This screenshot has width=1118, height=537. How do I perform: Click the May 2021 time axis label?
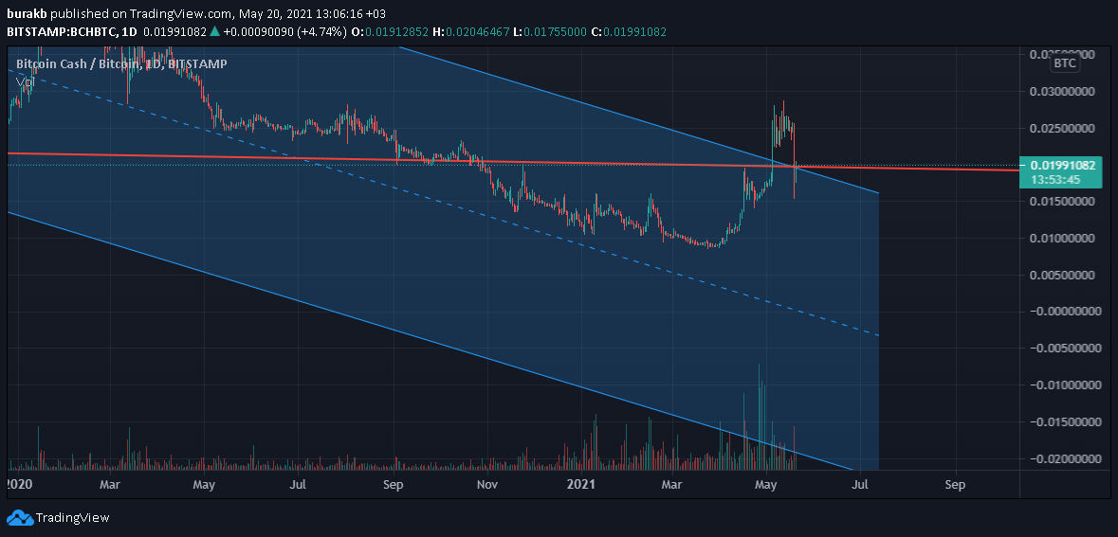pyautogui.click(x=766, y=485)
